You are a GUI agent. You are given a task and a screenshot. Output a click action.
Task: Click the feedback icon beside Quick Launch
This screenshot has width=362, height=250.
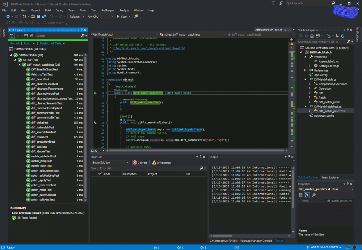[x=281, y=3]
